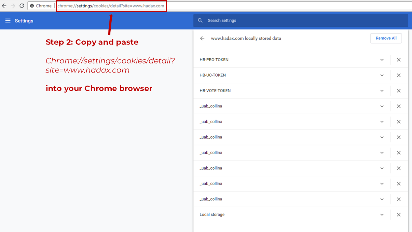Delete the first _uab_collina cookie
The height and width of the screenshot is (232, 412).
(x=398, y=106)
